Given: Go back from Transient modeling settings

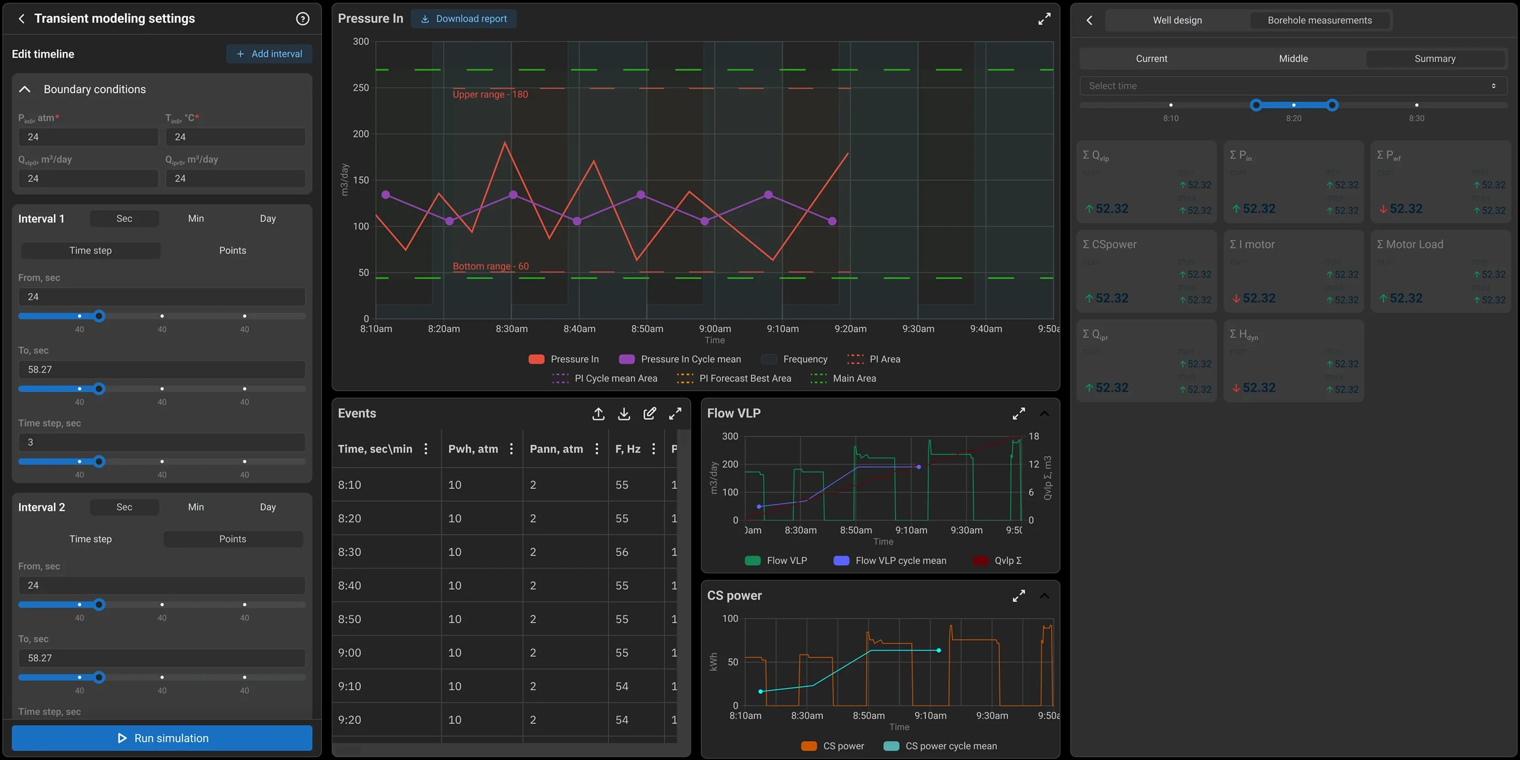Looking at the screenshot, I should pyautogui.click(x=21, y=18).
